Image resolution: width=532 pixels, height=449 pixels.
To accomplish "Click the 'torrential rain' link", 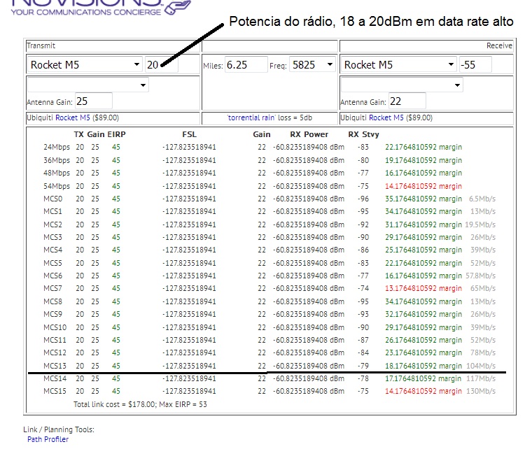I will pyautogui.click(x=251, y=117).
